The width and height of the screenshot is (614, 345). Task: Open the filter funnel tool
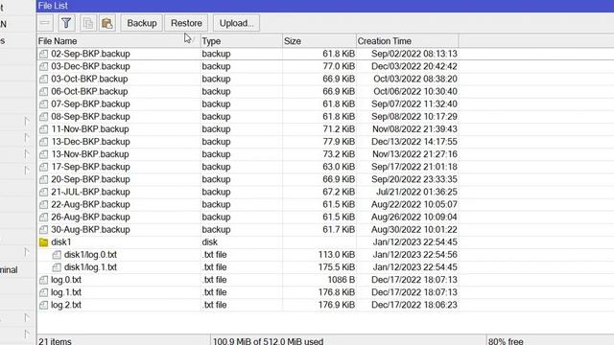pyautogui.click(x=66, y=23)
